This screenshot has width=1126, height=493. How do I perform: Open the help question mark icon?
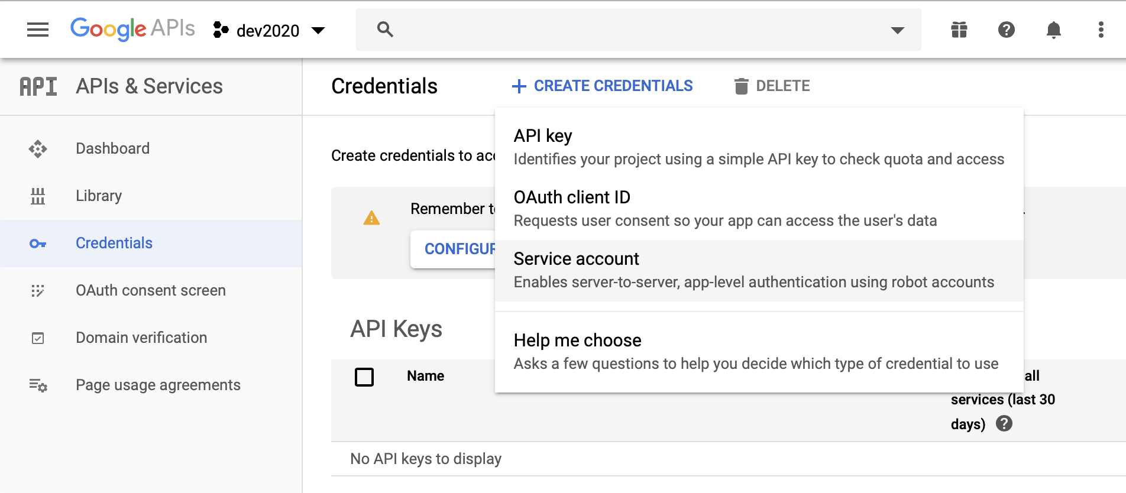pos(1007,30)
